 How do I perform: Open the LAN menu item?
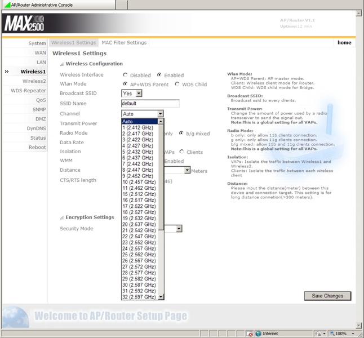(x=41, y=62)
